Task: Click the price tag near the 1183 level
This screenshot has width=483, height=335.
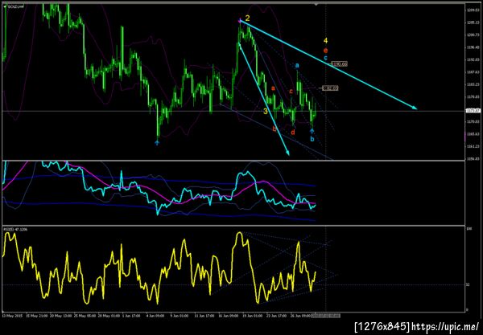Action: point(330,88)
